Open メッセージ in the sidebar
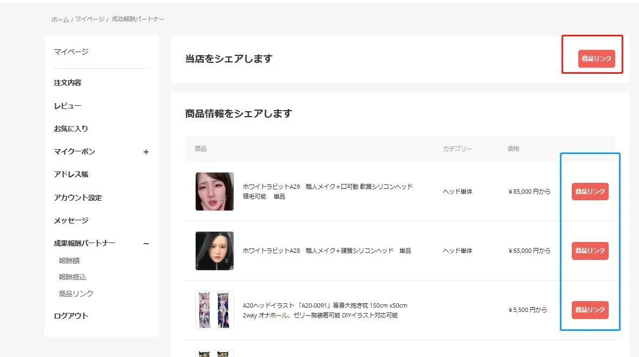The width and height of the screenshot is (639, 357). (71, 220)
